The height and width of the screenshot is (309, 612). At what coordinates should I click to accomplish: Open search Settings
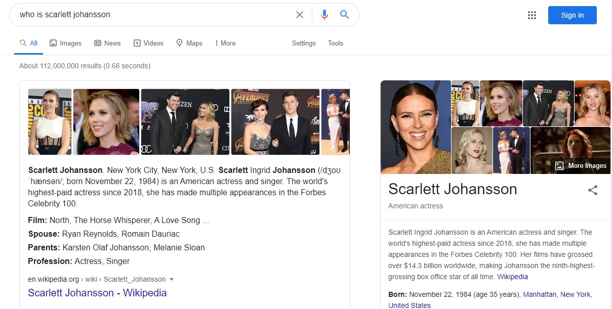304,43
